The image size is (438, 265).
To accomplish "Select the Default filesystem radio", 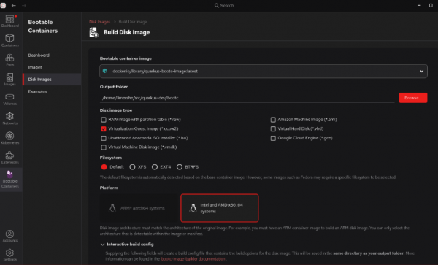I will [x=104, y=167].
